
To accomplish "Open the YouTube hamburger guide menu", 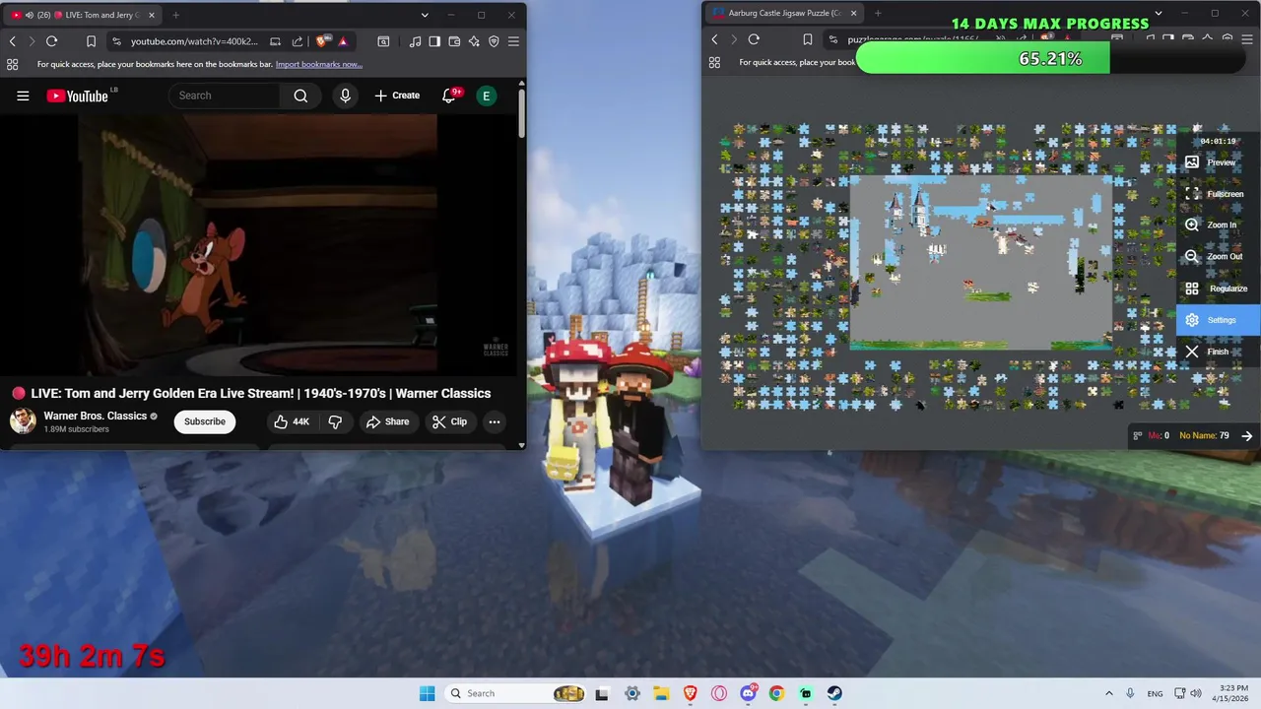I will click(x=23, y=96).
